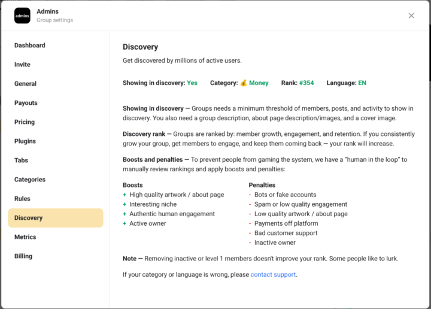
Task: Click 'Bots or fake accounts' penalty
Action: pyautogui.click(x=286, y=195)
